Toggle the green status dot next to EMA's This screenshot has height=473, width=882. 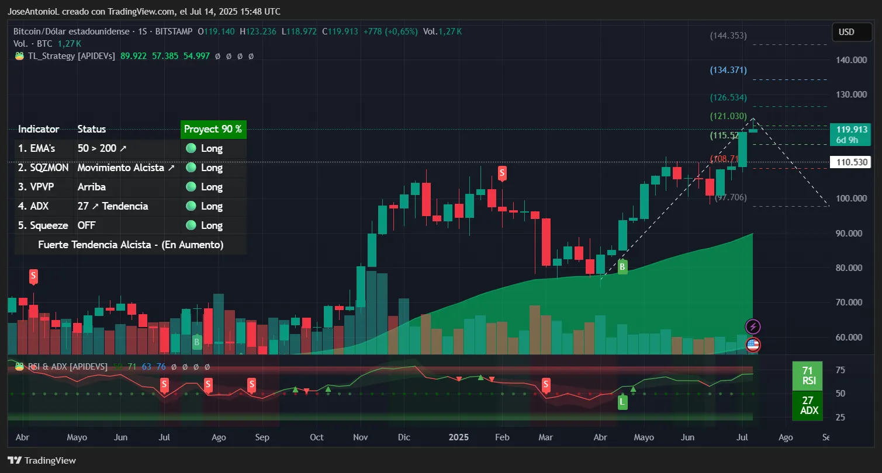191,148
